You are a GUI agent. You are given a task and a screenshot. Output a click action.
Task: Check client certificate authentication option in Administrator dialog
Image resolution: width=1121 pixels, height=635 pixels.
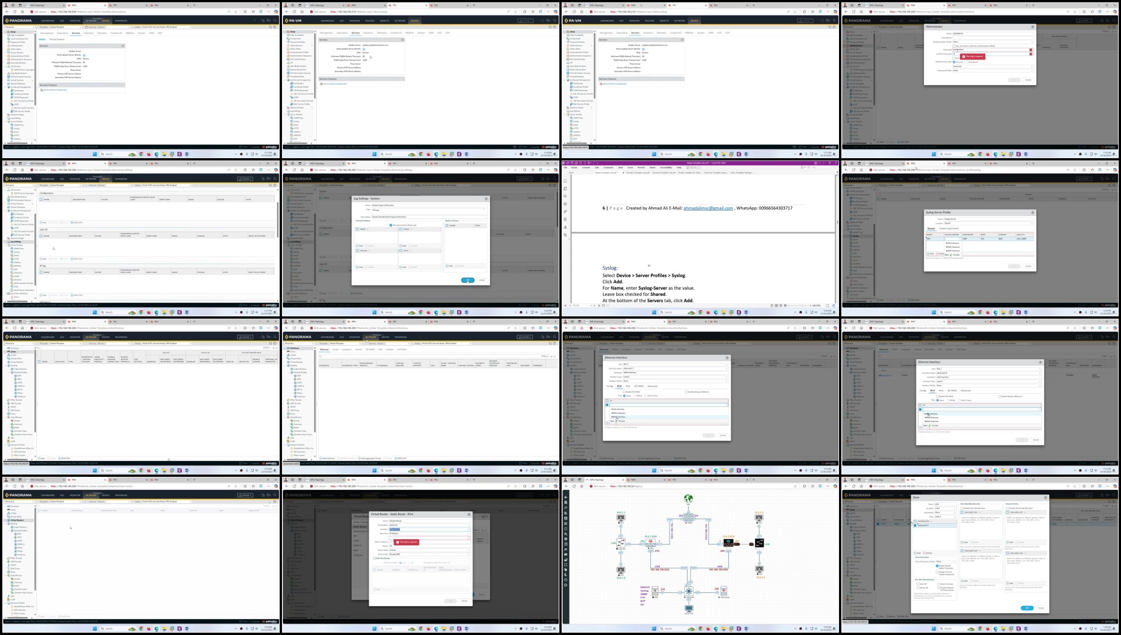click(954, 46)
